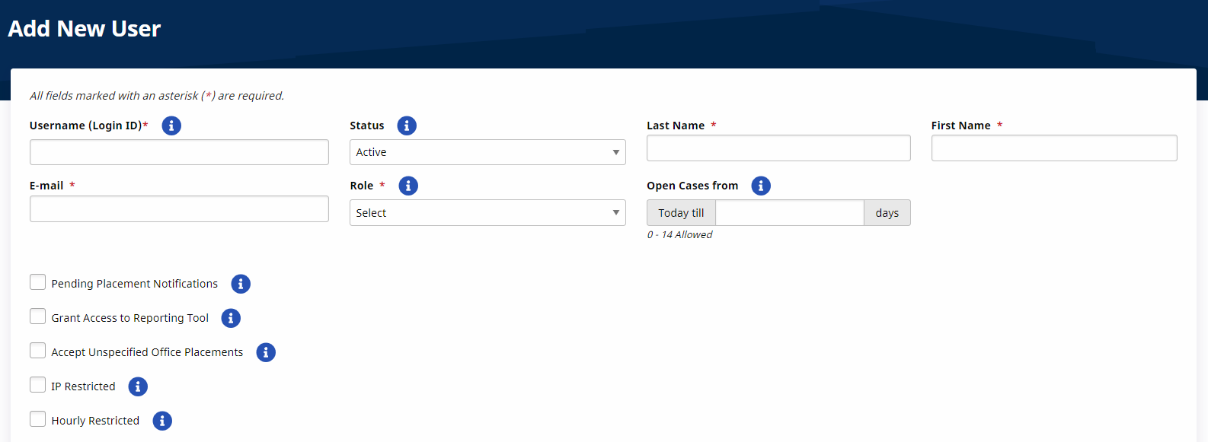This screenshot has height=442, width=1208.
Task: Show info for Open Cases from
Action: 761,186
